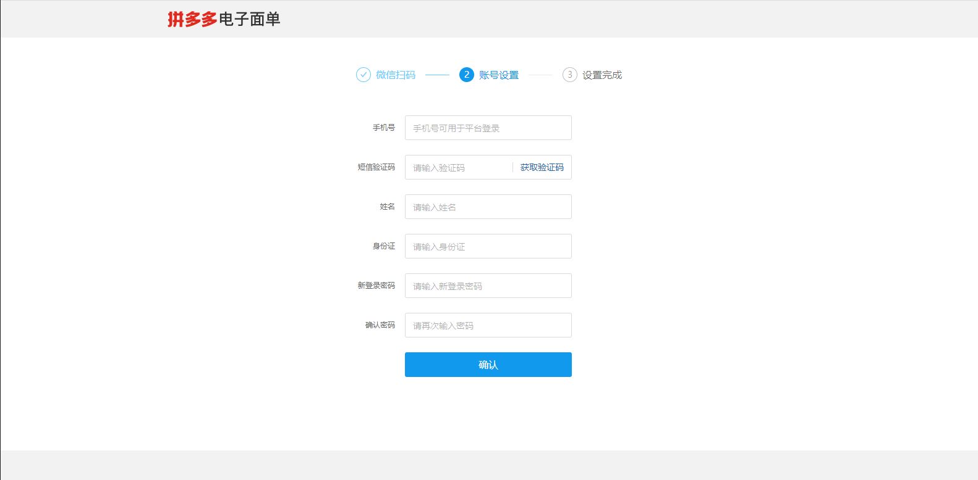The image size is (978, 480).
Task: Select the 账号设置 step label
Action: pos(499,75)
